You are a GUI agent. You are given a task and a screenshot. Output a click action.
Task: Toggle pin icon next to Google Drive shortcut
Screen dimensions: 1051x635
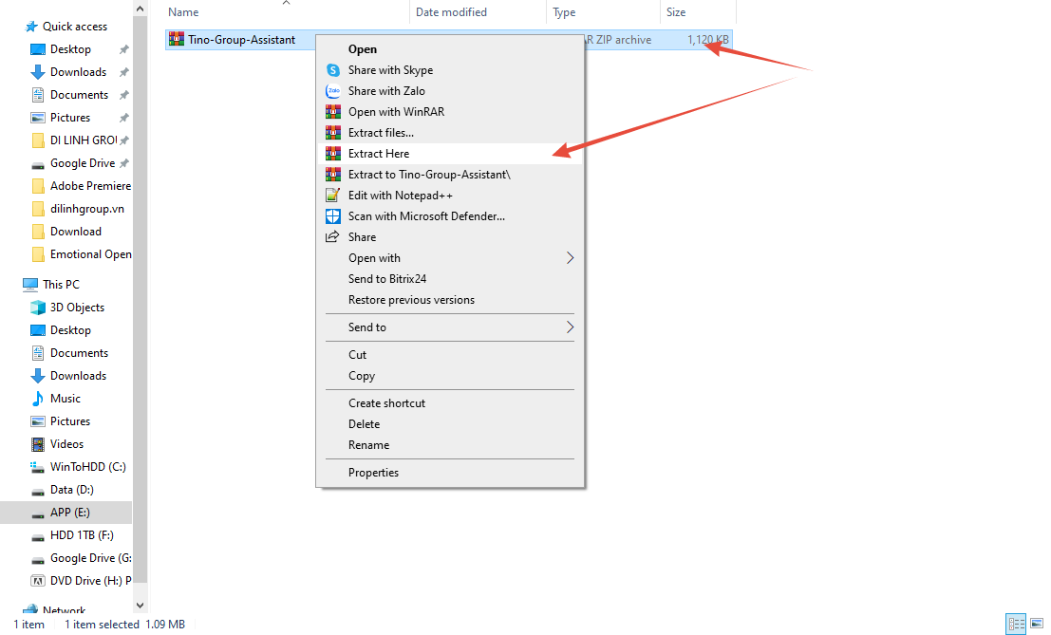[x=124, y=163]
